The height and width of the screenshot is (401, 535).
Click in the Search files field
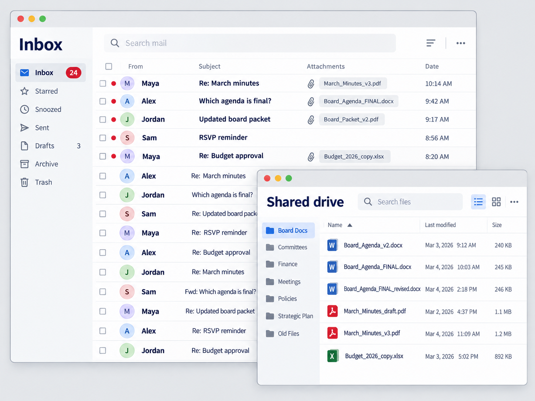tap(410, 202)
